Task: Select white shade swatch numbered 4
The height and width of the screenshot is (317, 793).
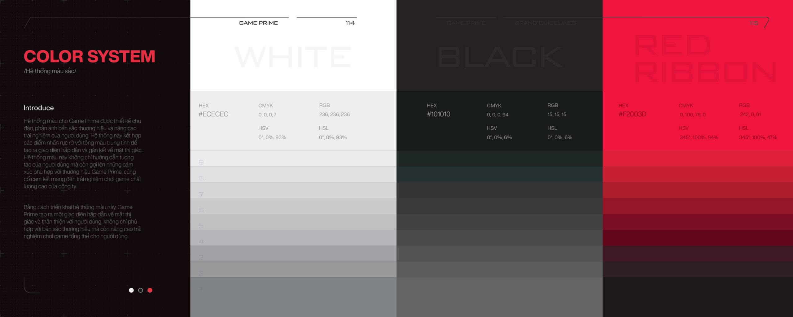Action: [x=293, y=238]
